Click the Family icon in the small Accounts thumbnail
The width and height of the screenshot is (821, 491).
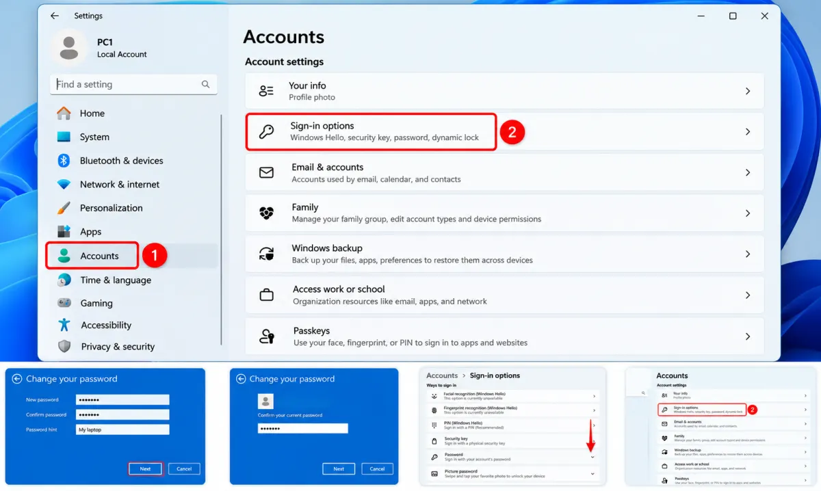click(x=664, y=438)
